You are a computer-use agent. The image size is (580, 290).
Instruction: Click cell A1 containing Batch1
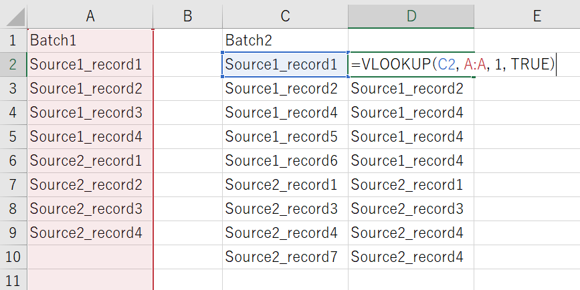90,40
